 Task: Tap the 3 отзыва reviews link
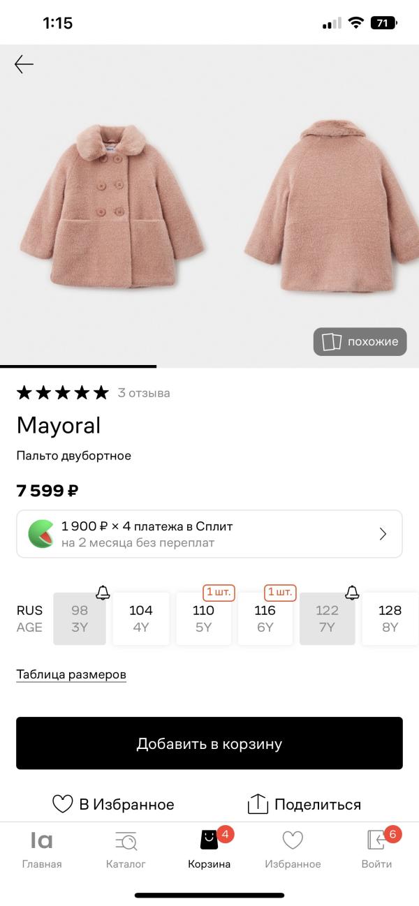(144, 393)
